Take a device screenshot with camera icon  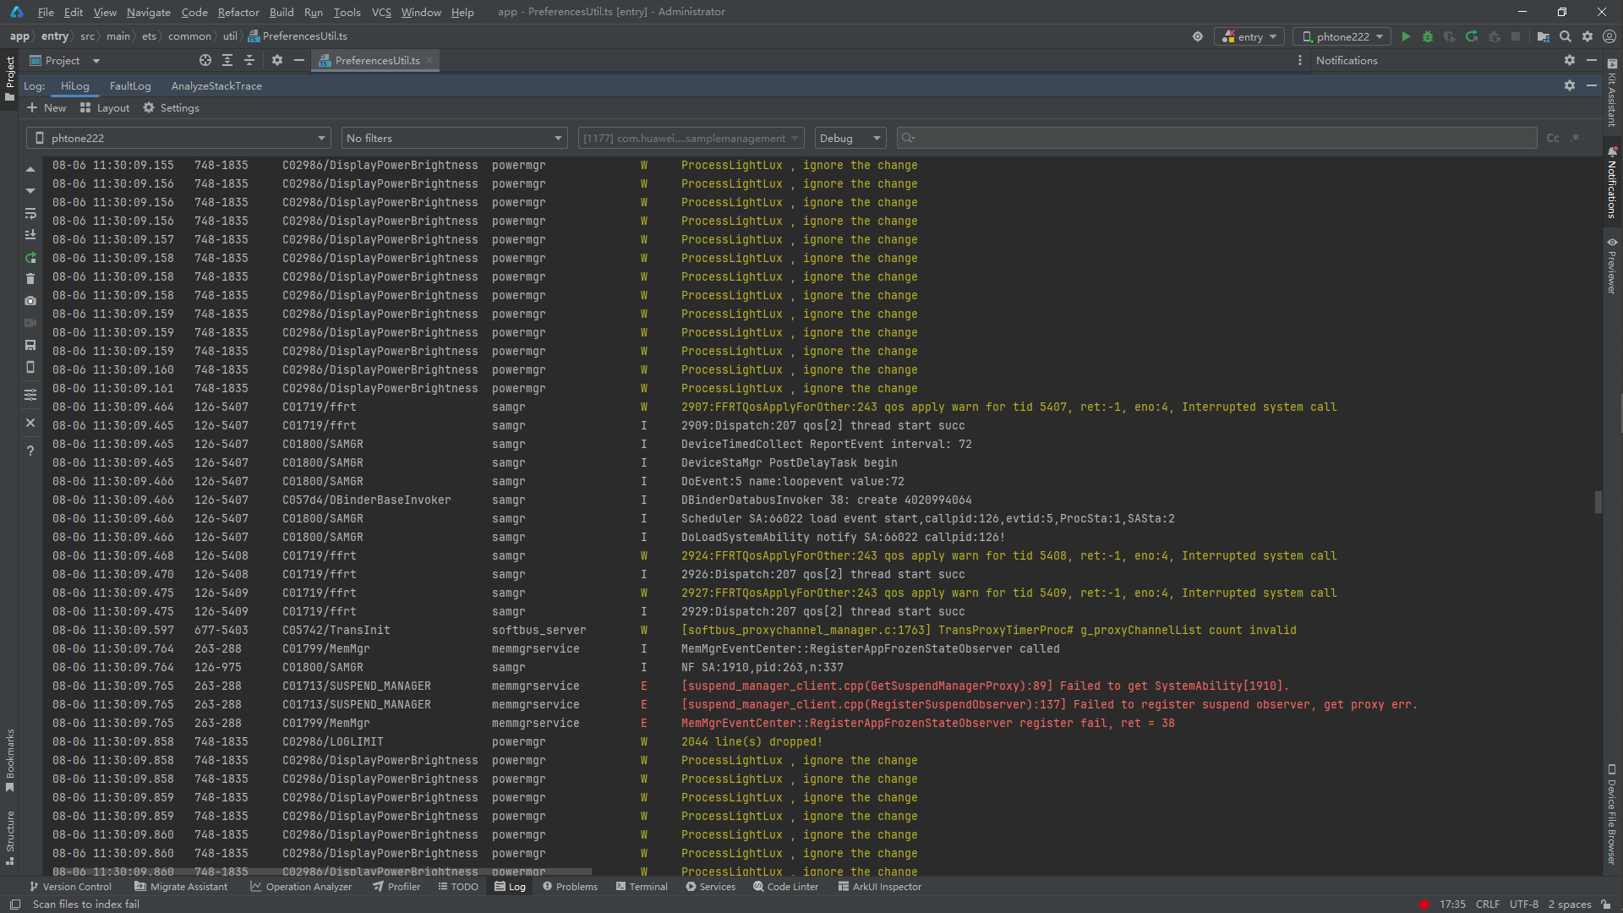tap(30, 301)
